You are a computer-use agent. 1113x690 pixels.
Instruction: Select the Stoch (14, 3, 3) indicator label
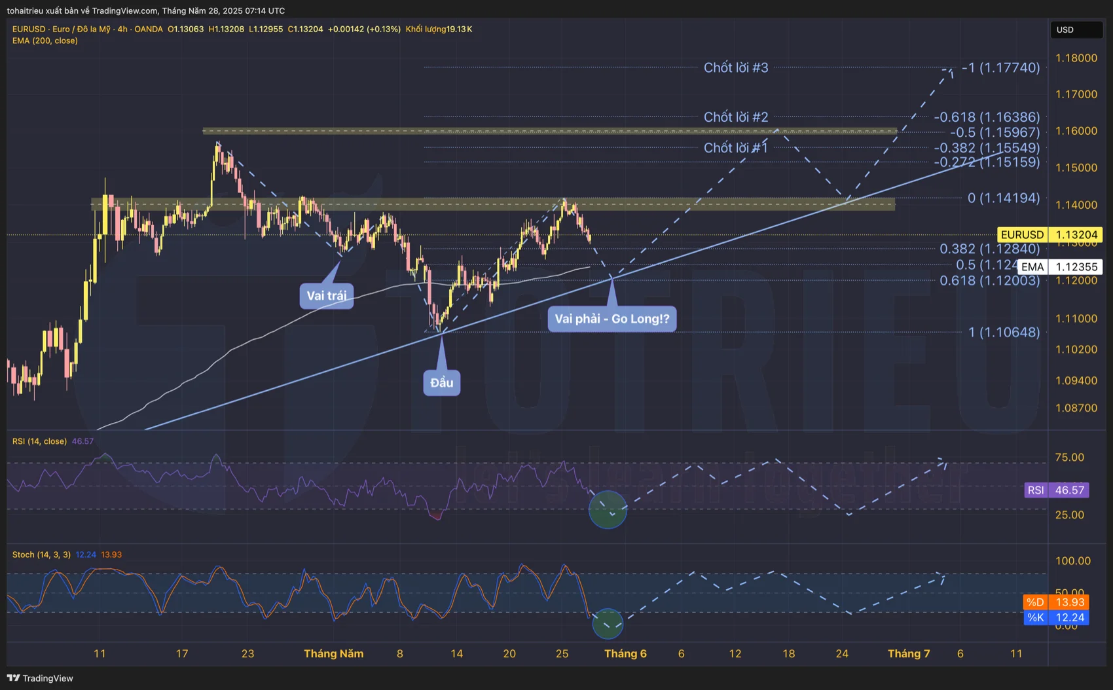41,554
